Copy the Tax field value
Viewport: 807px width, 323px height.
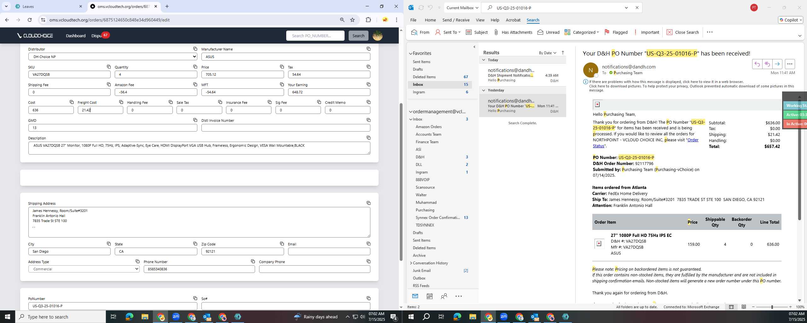pos(369,67)
